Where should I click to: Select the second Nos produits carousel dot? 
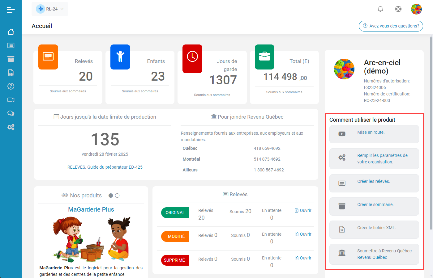117,195
